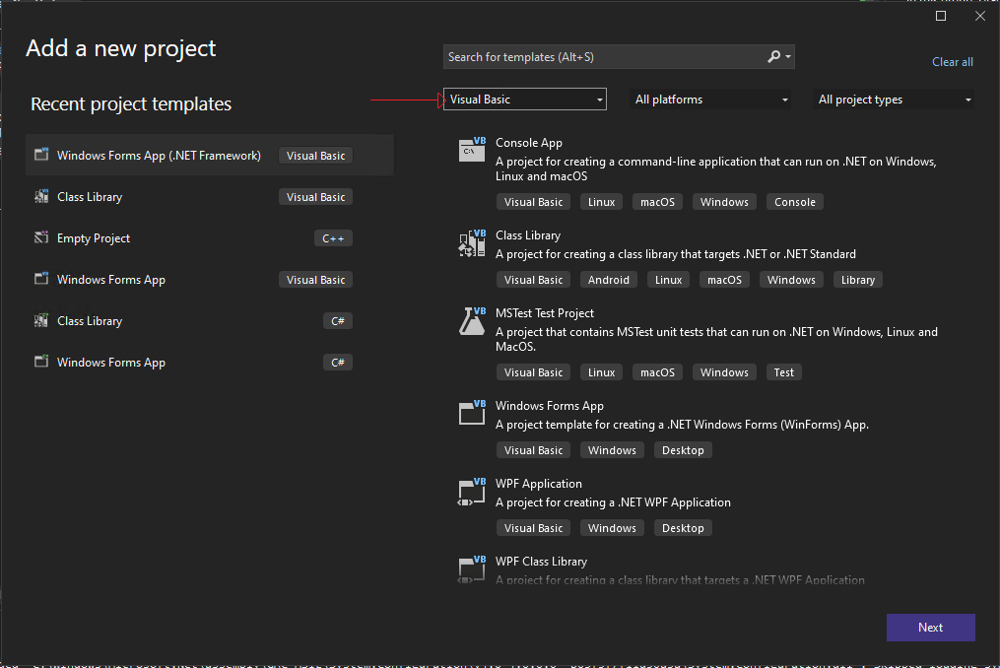Select the Empty Project C++ icon

click(x=40, y=237)
